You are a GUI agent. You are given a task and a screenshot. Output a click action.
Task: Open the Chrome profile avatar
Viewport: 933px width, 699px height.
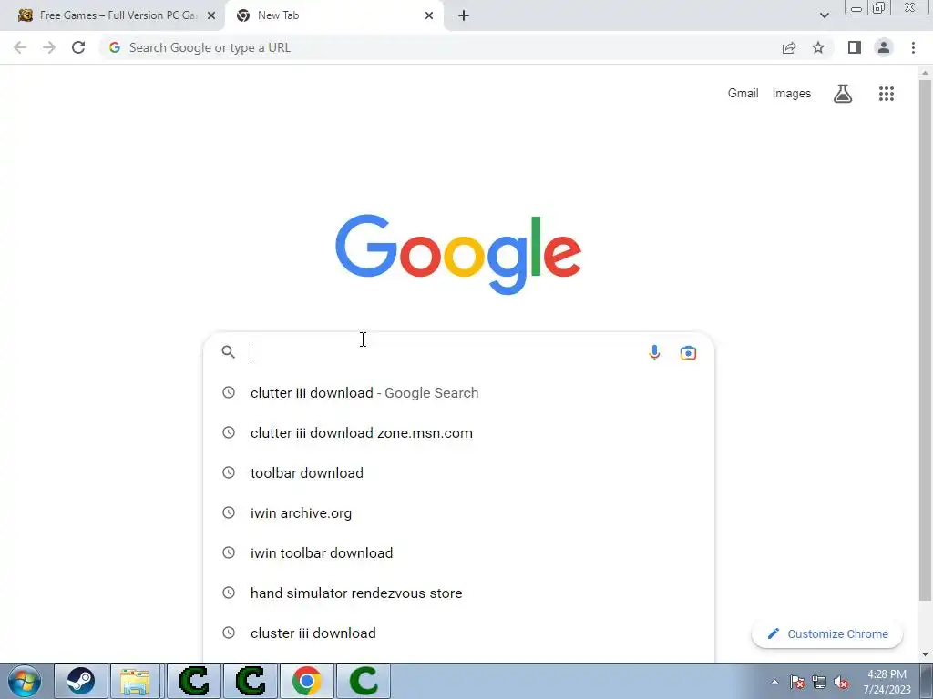[x=884, y=47]
